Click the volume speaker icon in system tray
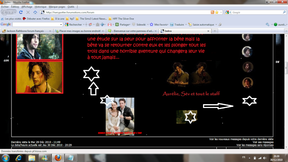 pos(265,158)
